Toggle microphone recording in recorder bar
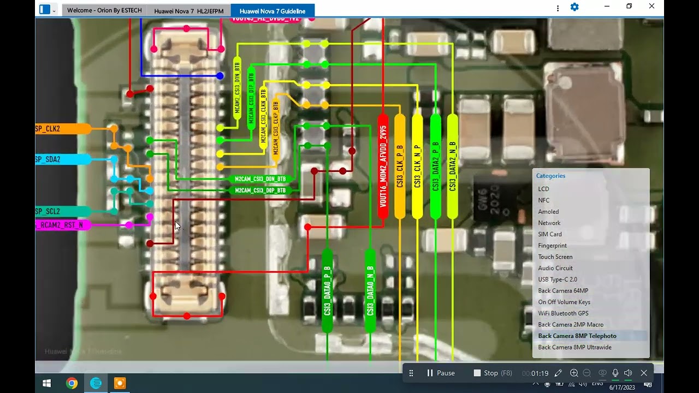Image resolution: width=699 pixels, height=393 pixels. (x=615, y=373)
